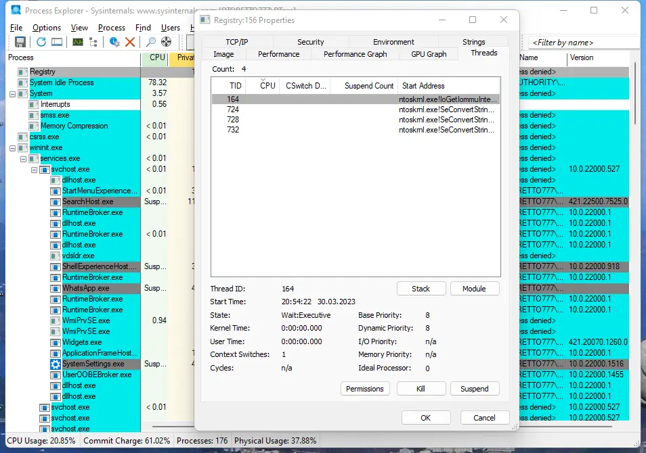Select thread row with TID 732
The width and height of the screenshot is (646, 453).
(356, 130)
